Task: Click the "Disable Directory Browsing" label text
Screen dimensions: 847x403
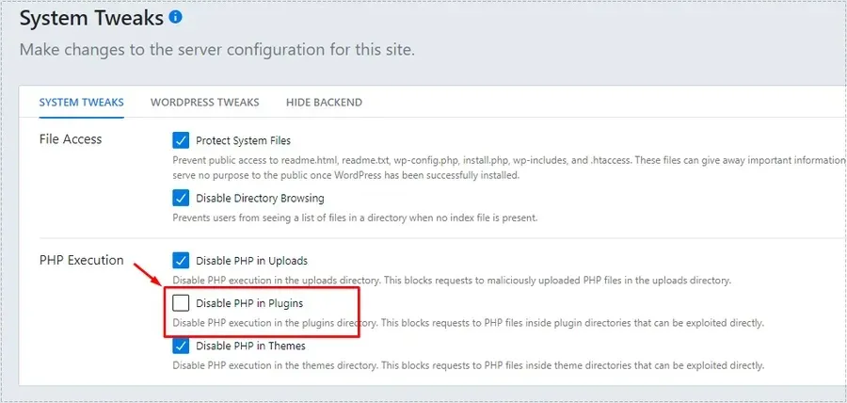Action: click(x=260, y=199)
